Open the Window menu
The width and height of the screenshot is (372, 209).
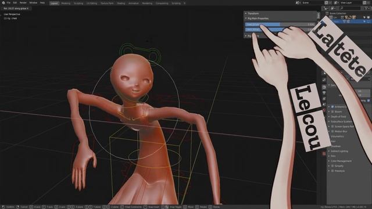pos(33,3)
